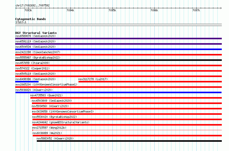Image resolution: width=229 pixels, height=151 pixels.
Task: Select the 17p13.1 band label
Action: pyautogui.click(x=21, y=22)
